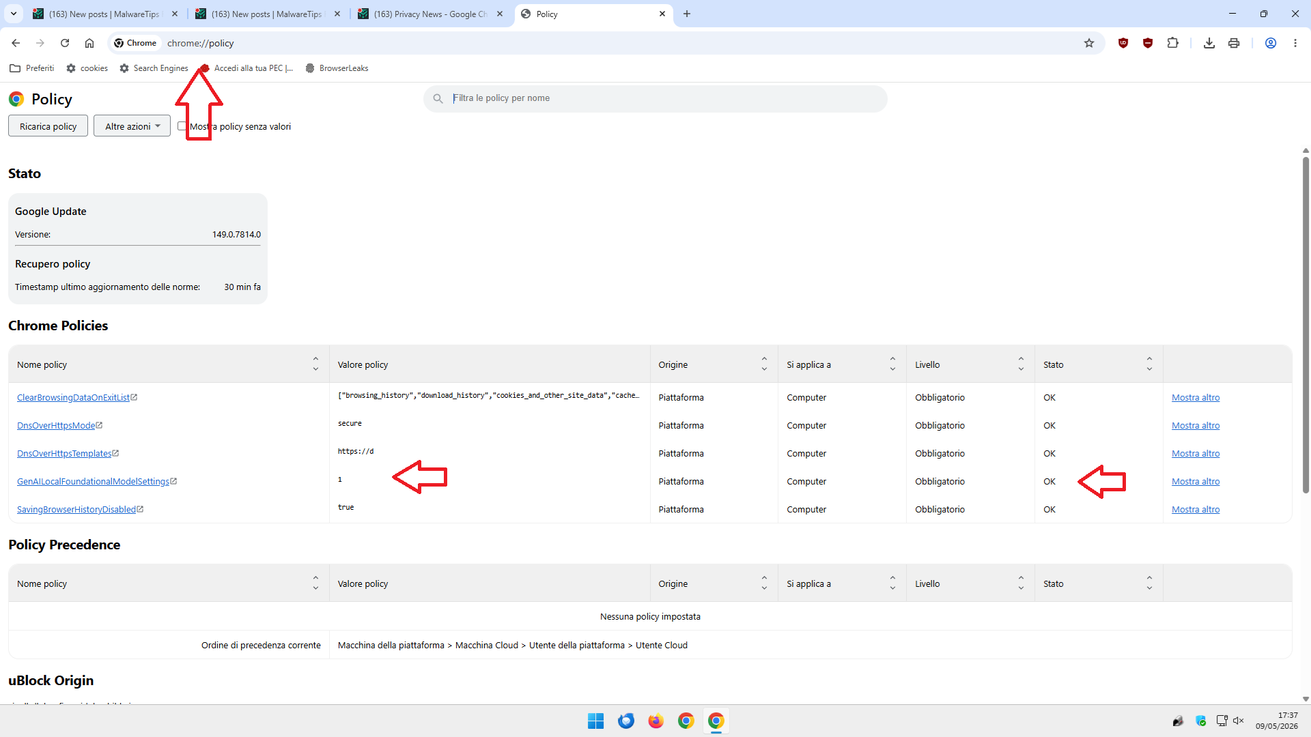Screen dimensions: 1311x737
Task: Open the BrowserLeaks bookmark
Action: coord(337,68)
